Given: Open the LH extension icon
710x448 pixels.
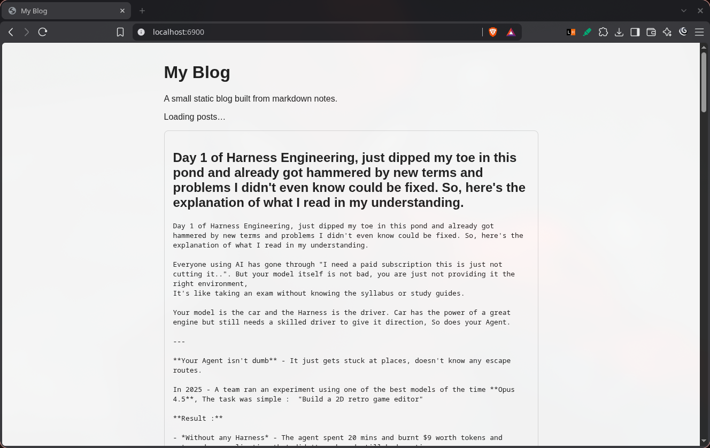Looking at the screenshot, I should (x=571, y=32).
